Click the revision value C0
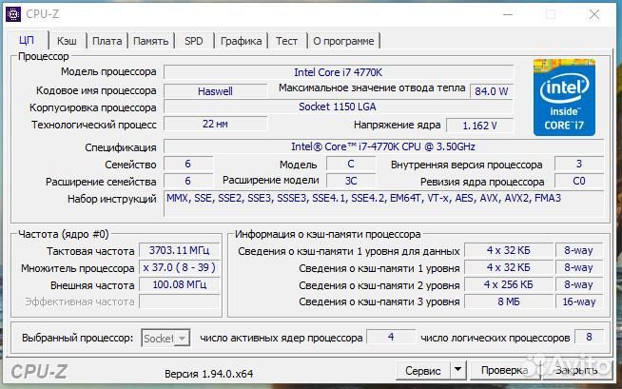 pos(579,181)
